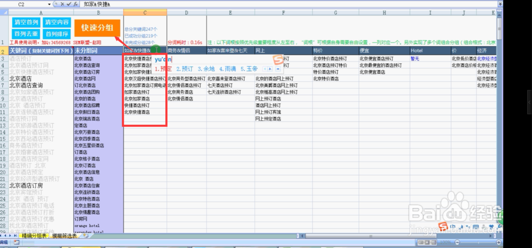Switch to 精确分组表 sheet tab
This screenshot has width=532, height=248.
point(34,236)
